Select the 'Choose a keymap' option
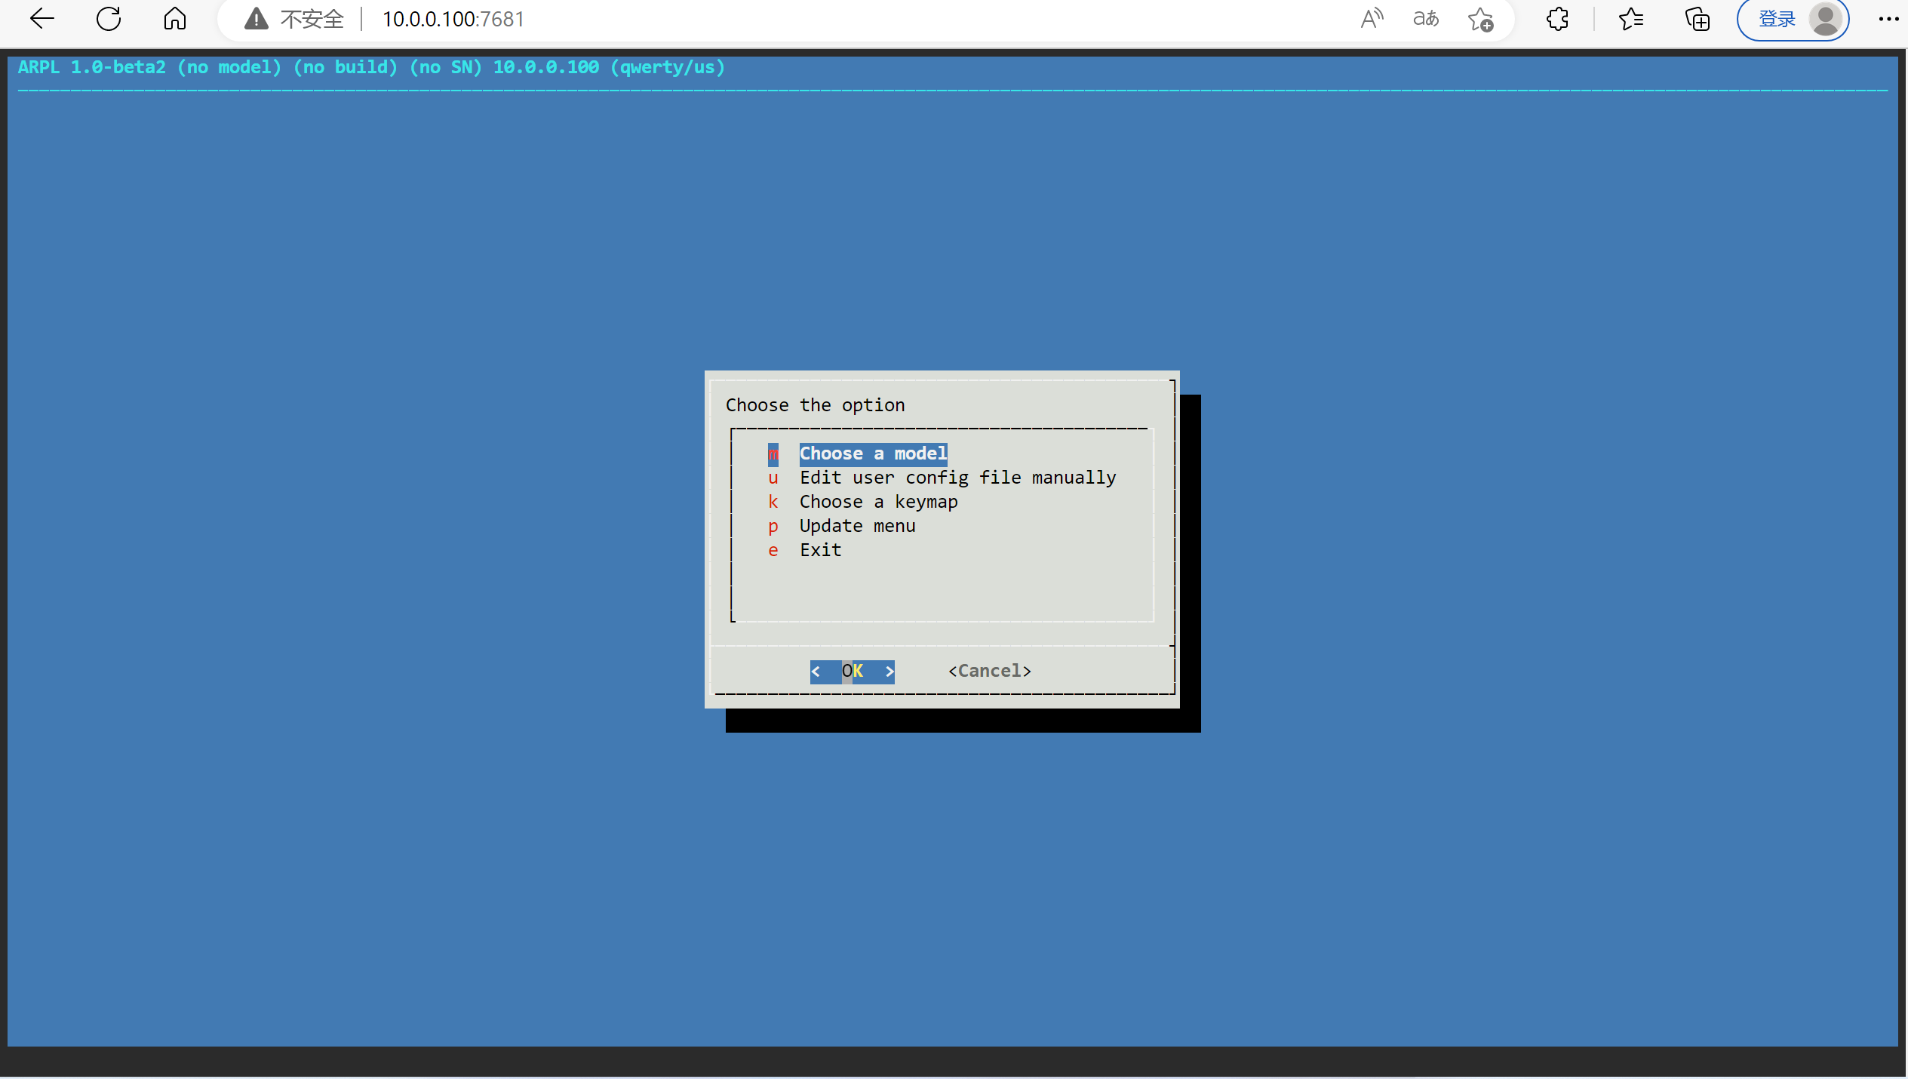Screen dimensions: 1908x1079 (x=878, y=502)
